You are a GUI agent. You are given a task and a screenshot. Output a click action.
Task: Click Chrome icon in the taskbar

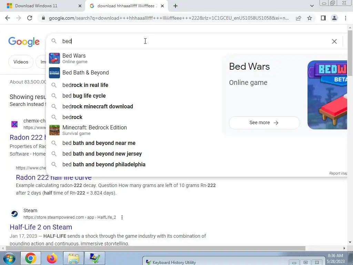click(x=31, y=258)
